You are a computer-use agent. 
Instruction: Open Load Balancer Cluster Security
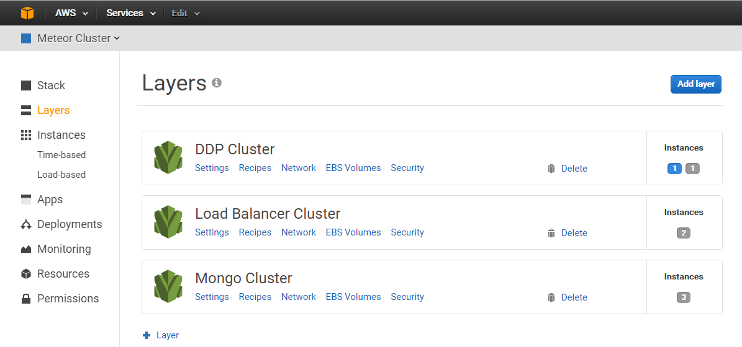click(407, 232)
